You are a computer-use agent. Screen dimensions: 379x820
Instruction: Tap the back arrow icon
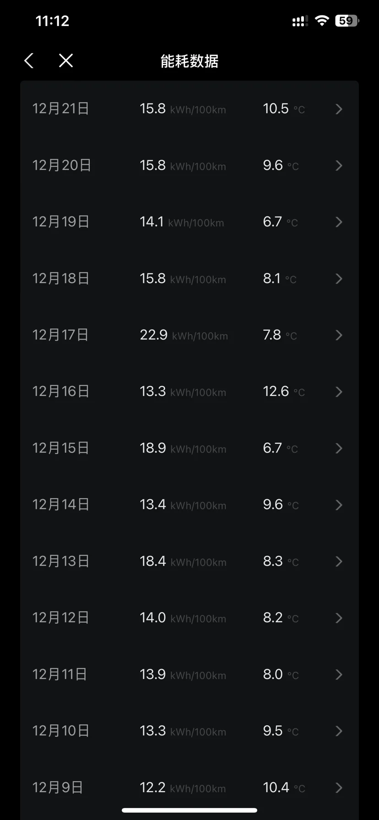pos(29,60)
